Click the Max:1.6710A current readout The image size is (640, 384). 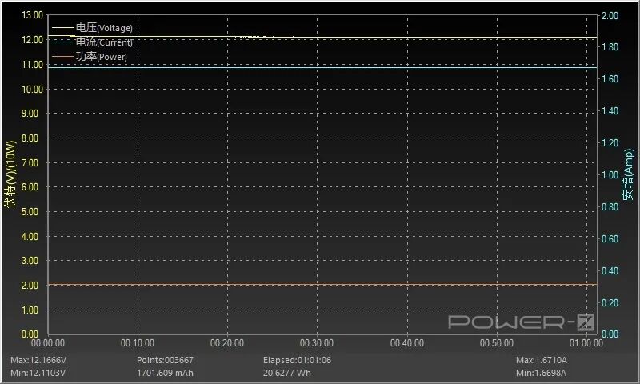542,360
